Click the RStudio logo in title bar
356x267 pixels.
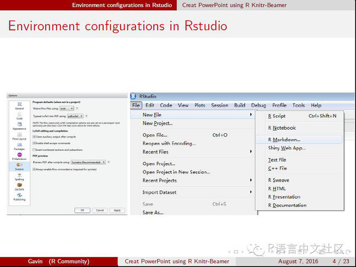click(133, 96)
